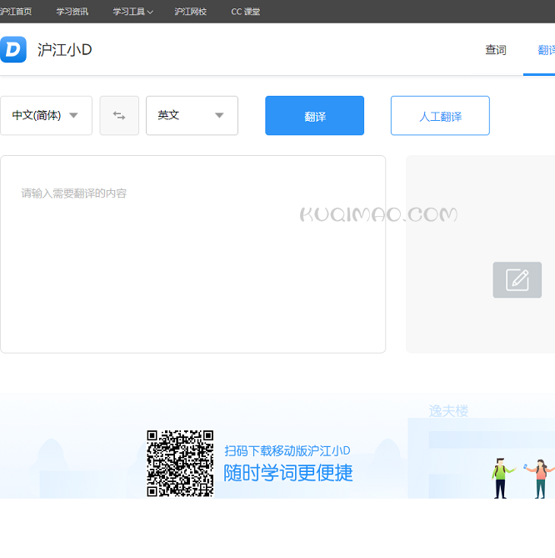Click the 请输入需要翻译的内容 text area
Image resolution: width=555 pixels, height=558 pixels.
(193, 254)
